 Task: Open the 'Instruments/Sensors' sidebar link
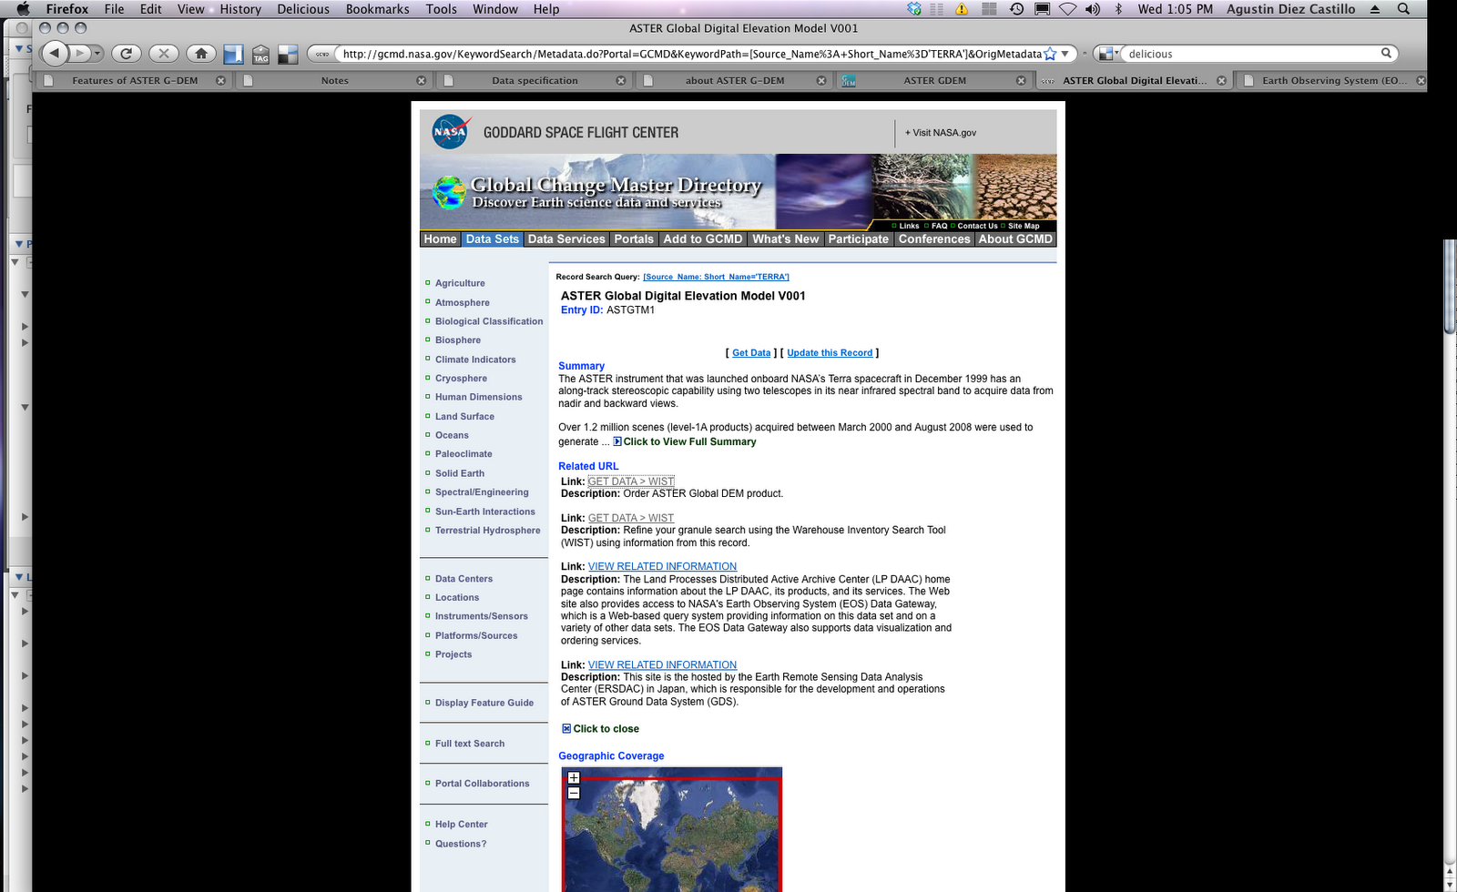point(481,616)
